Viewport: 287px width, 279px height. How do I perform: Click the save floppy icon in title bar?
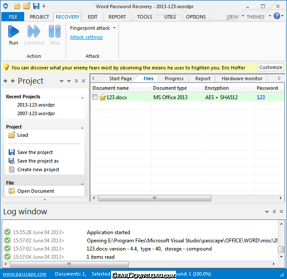[x=36, y=6]
